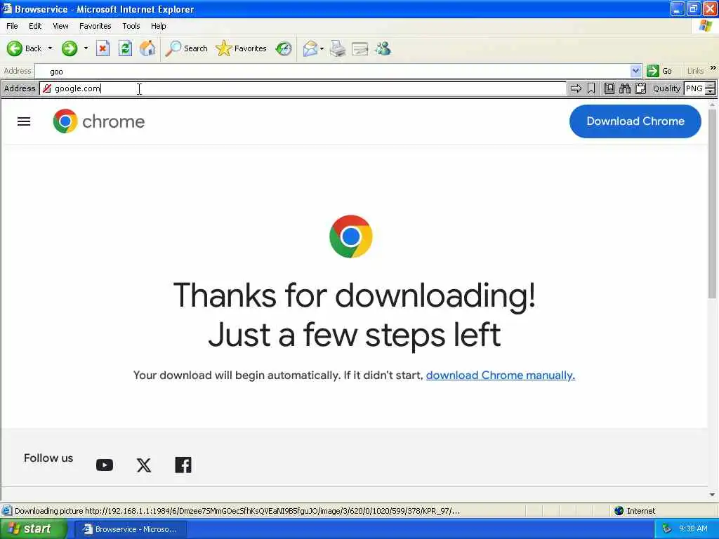Open the hamburger menu on Chrome page
Screen dimensions: 719x539
pos(24,121)
